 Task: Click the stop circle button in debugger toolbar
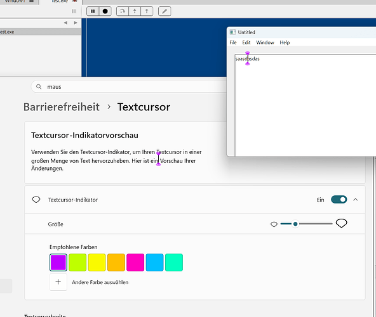point(105,11)
